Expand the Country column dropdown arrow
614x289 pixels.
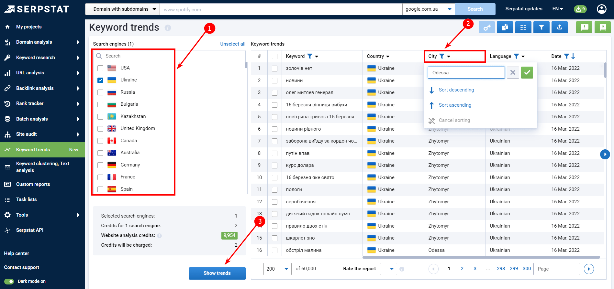tap(388, 57)
